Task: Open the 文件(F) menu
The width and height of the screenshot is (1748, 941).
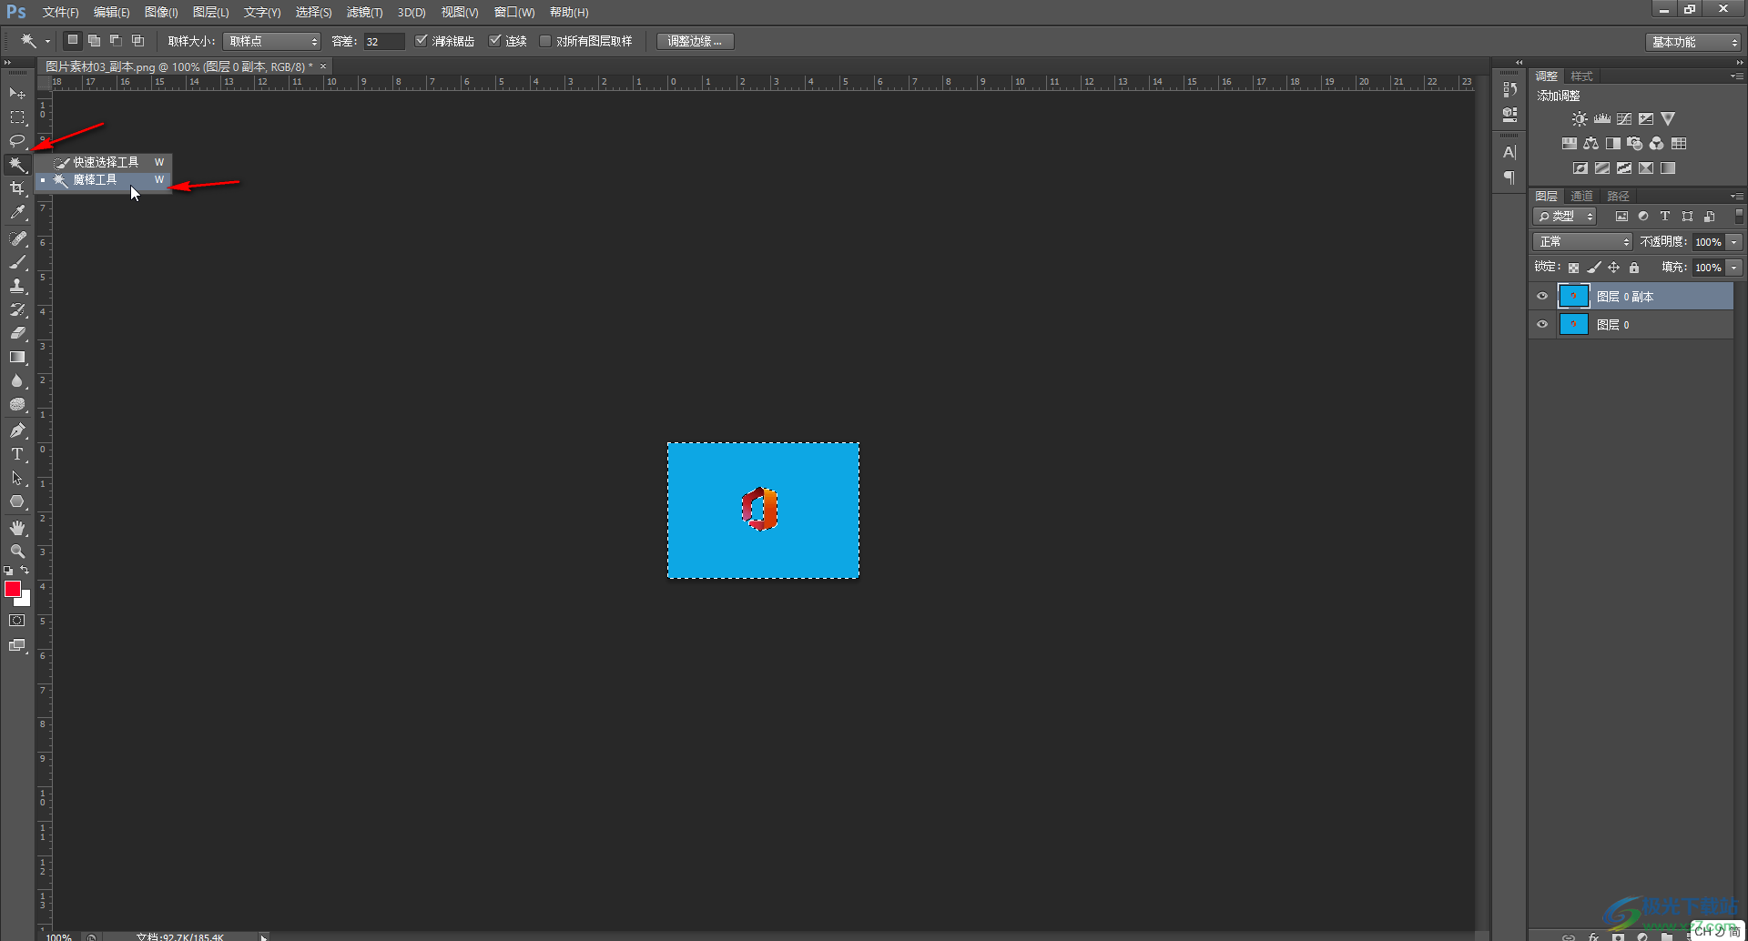Action: click(x=60, y=13)
